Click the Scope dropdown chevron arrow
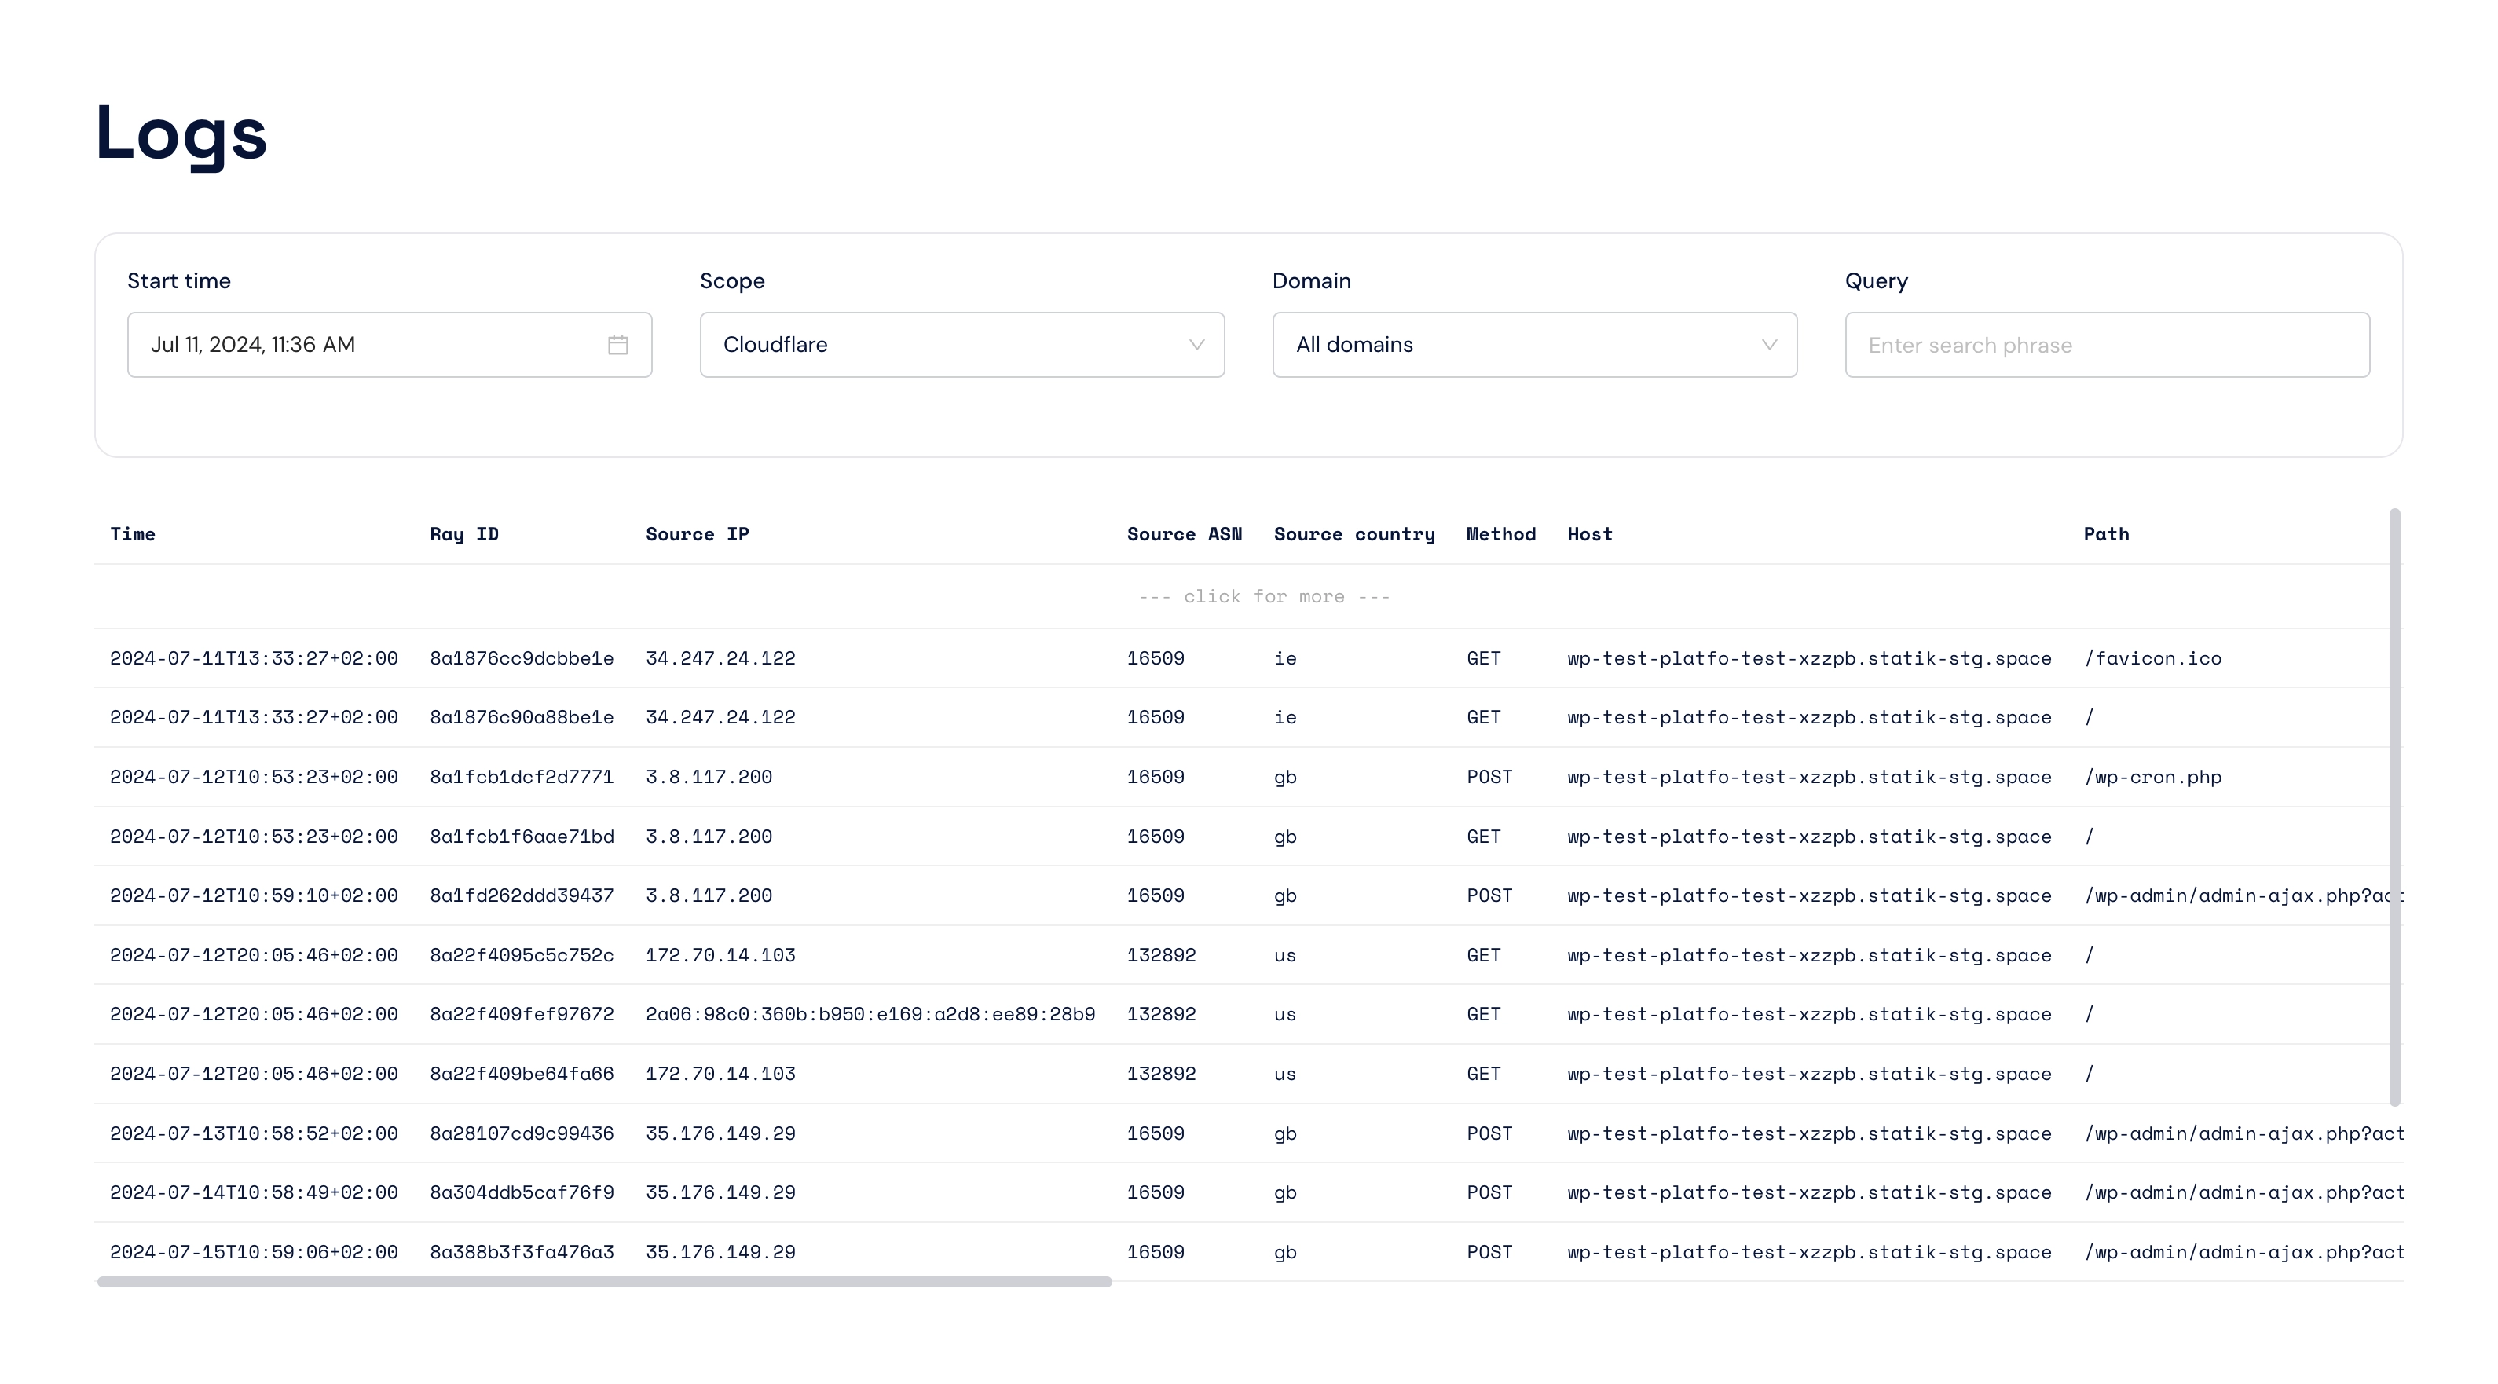This screenshot has width=2498, height=1384. [x=1196, y=344]
